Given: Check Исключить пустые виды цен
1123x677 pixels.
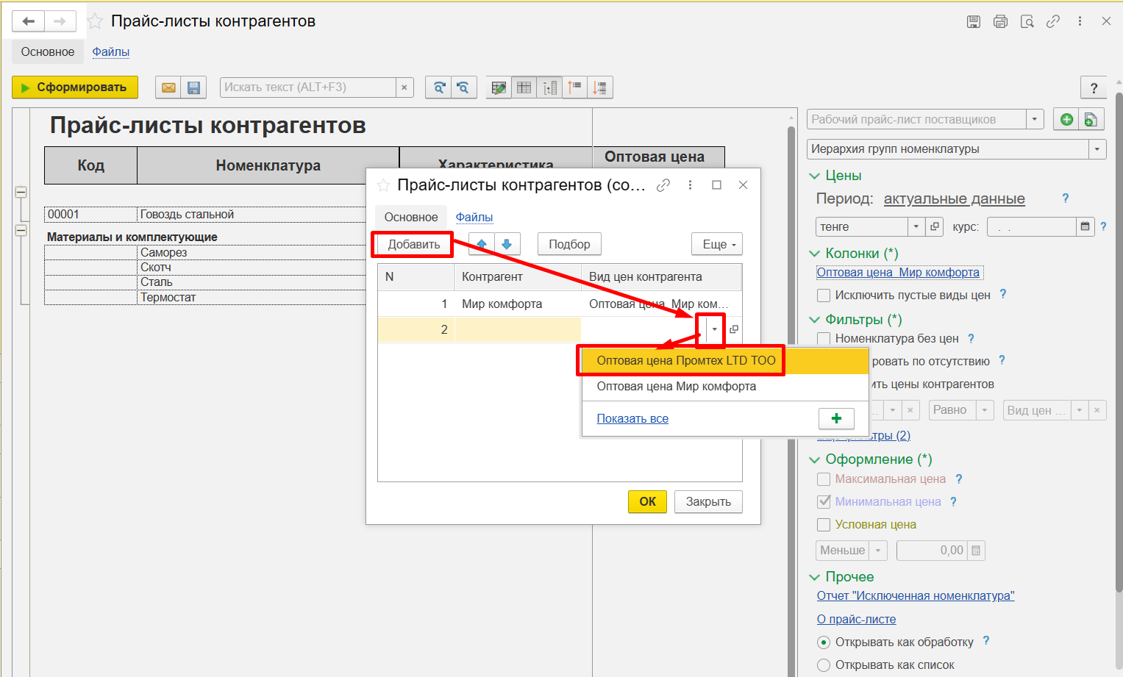Looking at the screenshot, I should [824, 295].
